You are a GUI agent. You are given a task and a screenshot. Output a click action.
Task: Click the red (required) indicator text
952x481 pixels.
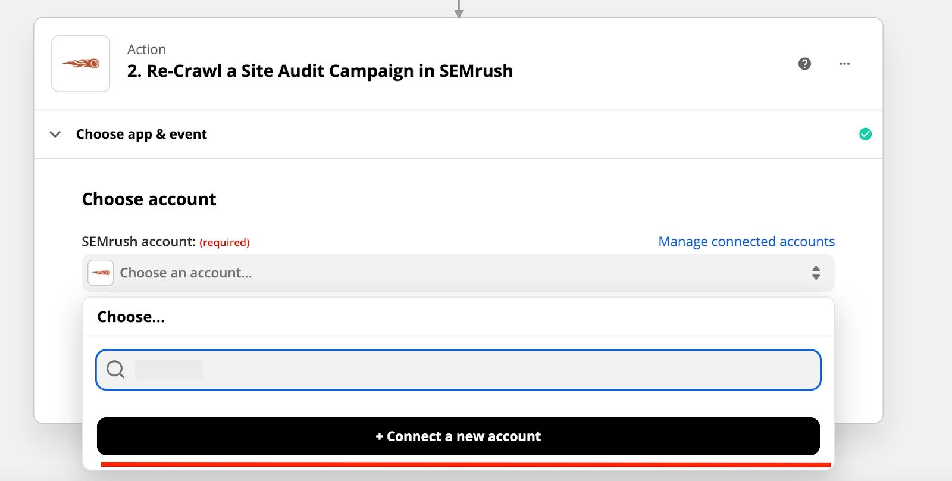click(224, 242)
